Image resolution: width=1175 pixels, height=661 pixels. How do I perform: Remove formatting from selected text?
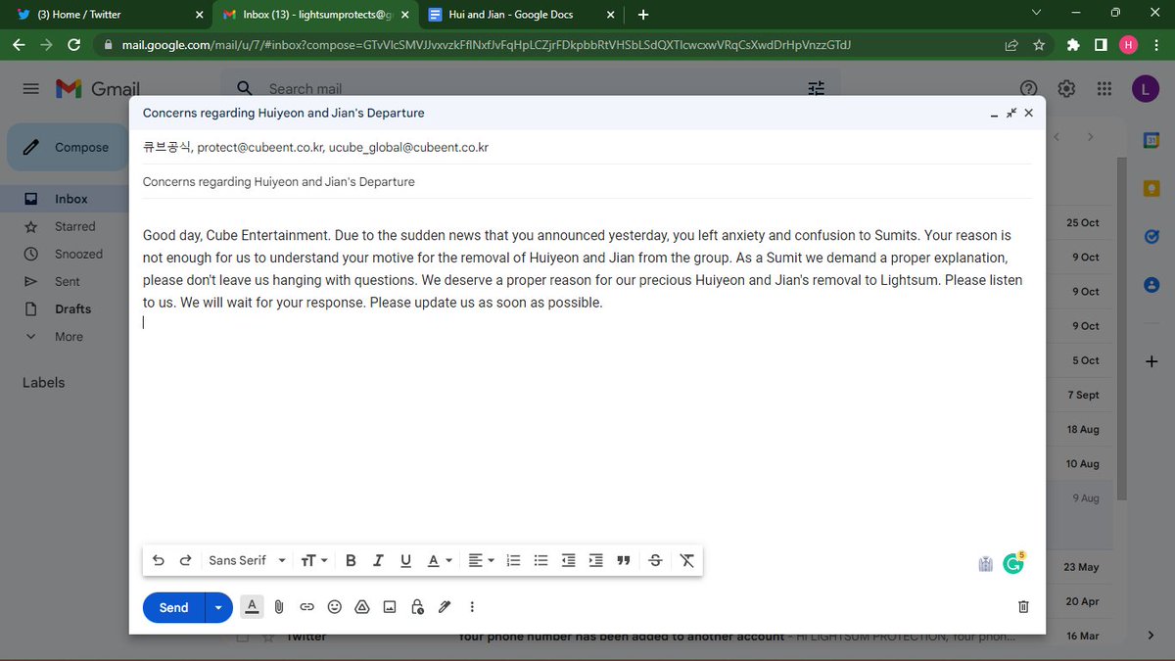(x=686, y=561)
